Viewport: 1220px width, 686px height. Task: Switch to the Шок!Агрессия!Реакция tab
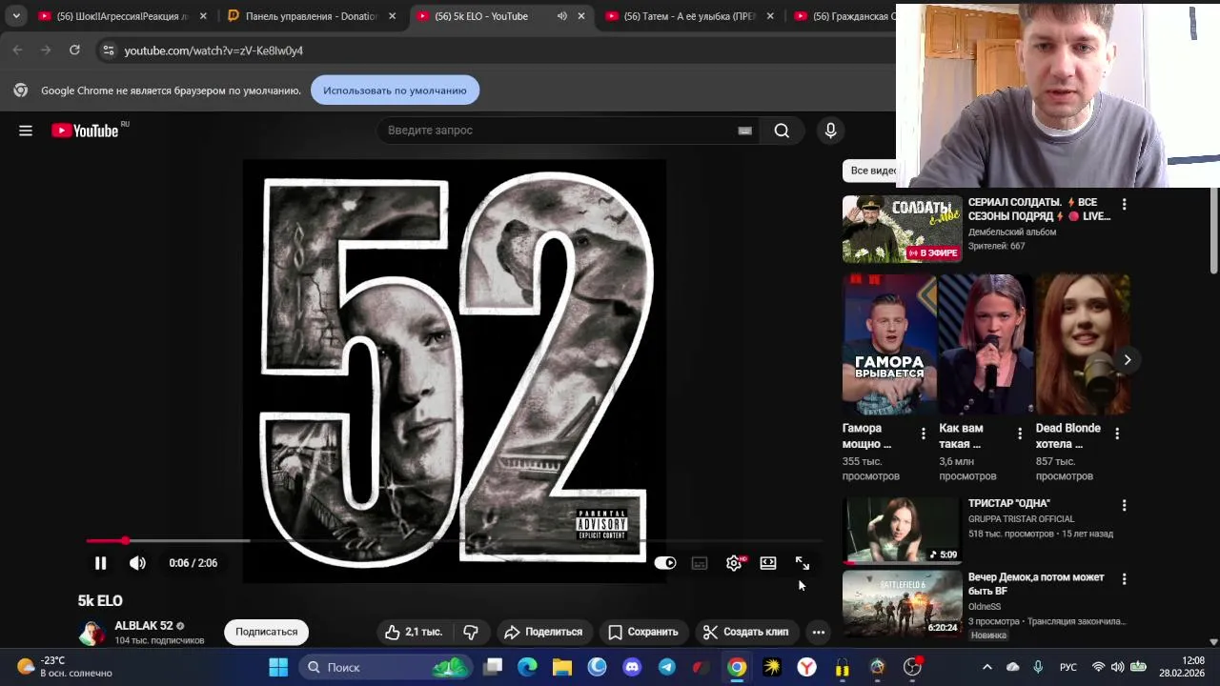pyautogui.click(x=122, y=16)
